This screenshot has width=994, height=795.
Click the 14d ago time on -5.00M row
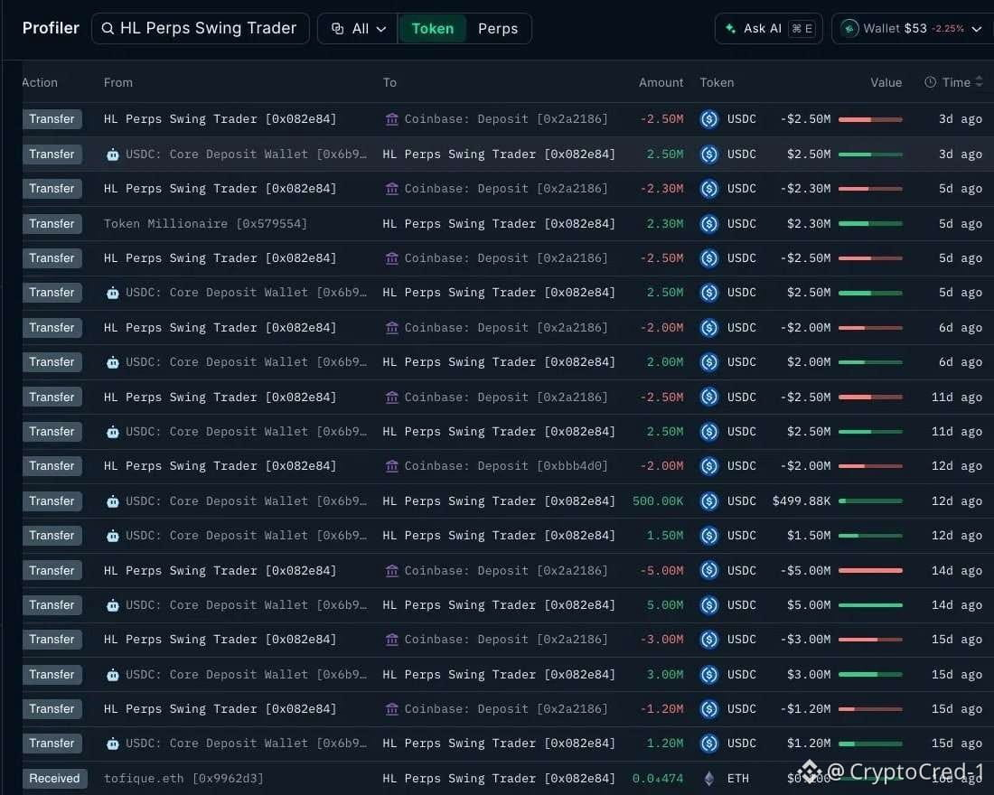click(x=957, y=571)
